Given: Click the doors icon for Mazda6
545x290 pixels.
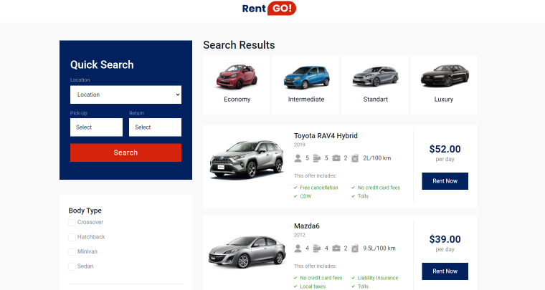Looking at the screenshot, I should click(317, 248).
